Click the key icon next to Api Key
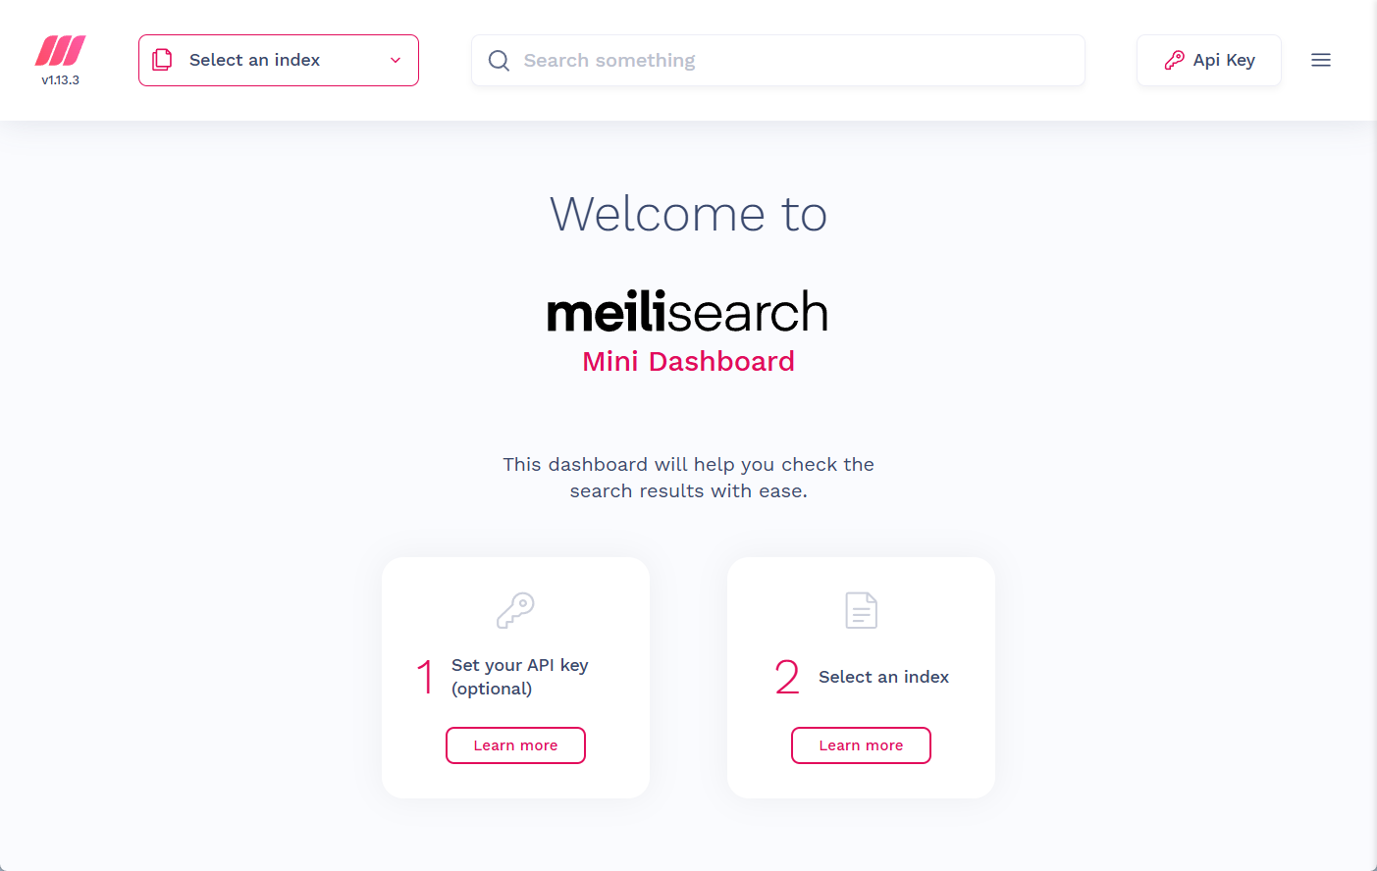1377x871 pixels. [1174, 60]
